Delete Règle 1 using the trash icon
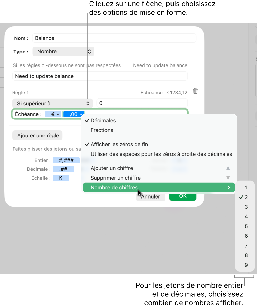The image size is (257, 308). (195, 91)
